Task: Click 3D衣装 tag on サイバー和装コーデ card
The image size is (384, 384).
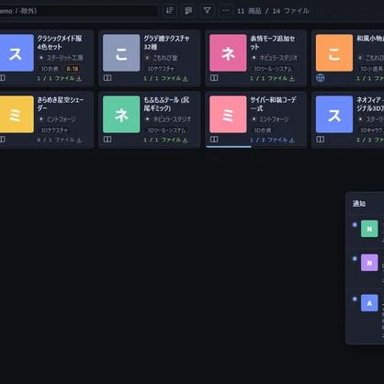Action: [263, 130]
